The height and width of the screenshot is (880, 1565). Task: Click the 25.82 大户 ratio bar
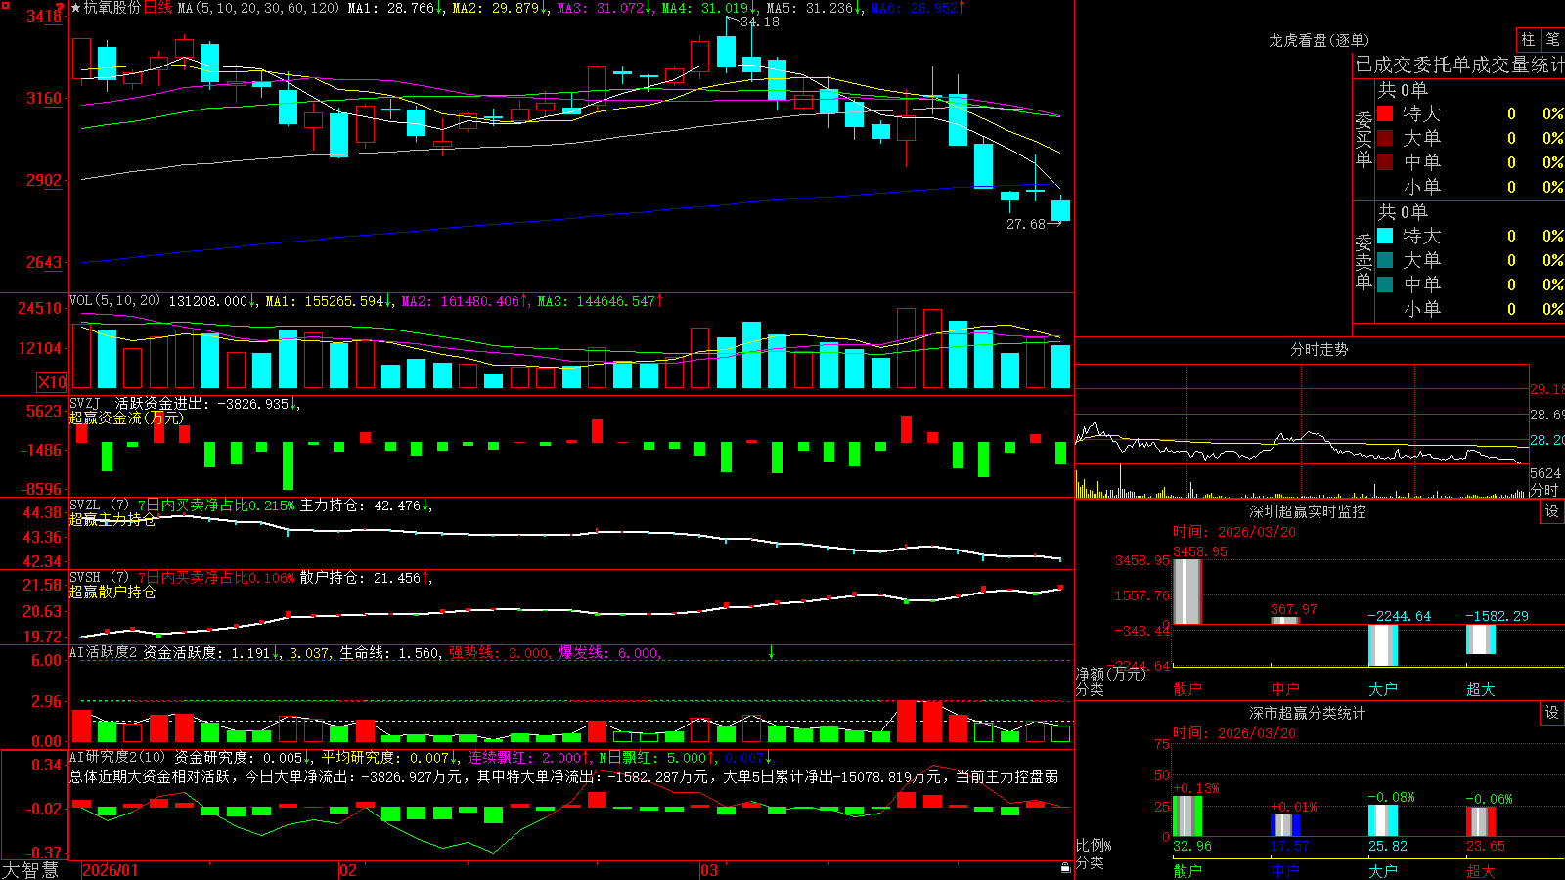pos(1382,820)
